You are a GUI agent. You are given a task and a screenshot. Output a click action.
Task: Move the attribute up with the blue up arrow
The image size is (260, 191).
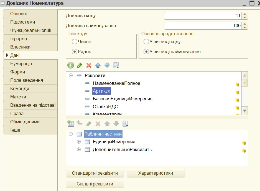[98, 65]
